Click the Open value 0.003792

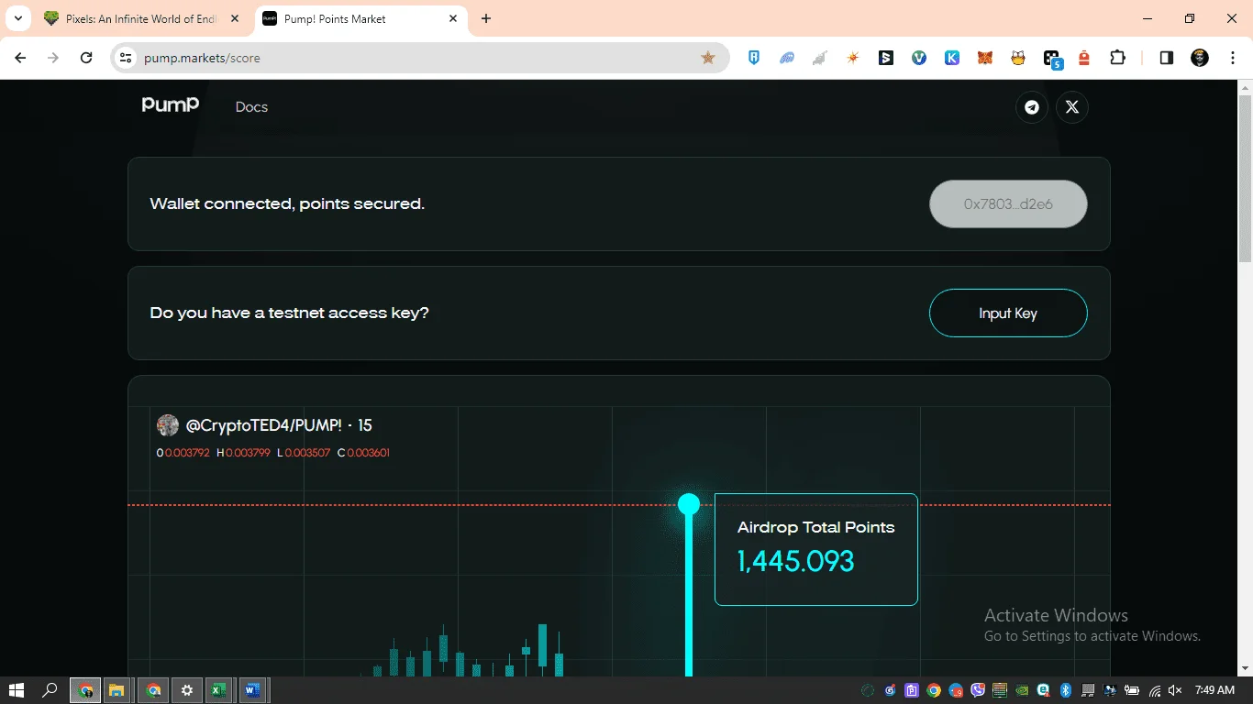click(x=187, y=453)
